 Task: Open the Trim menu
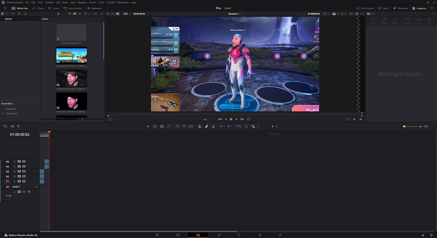[x=40, y=2]
